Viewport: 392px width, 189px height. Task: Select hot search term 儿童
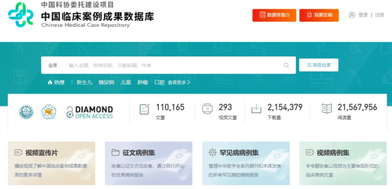pyautogui.click(x=126, y=82)
